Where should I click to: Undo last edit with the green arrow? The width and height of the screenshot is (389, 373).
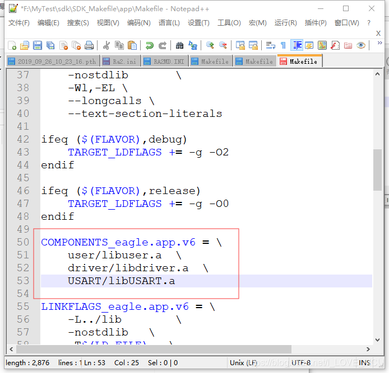pyautogui.click(x=149, y=45)
